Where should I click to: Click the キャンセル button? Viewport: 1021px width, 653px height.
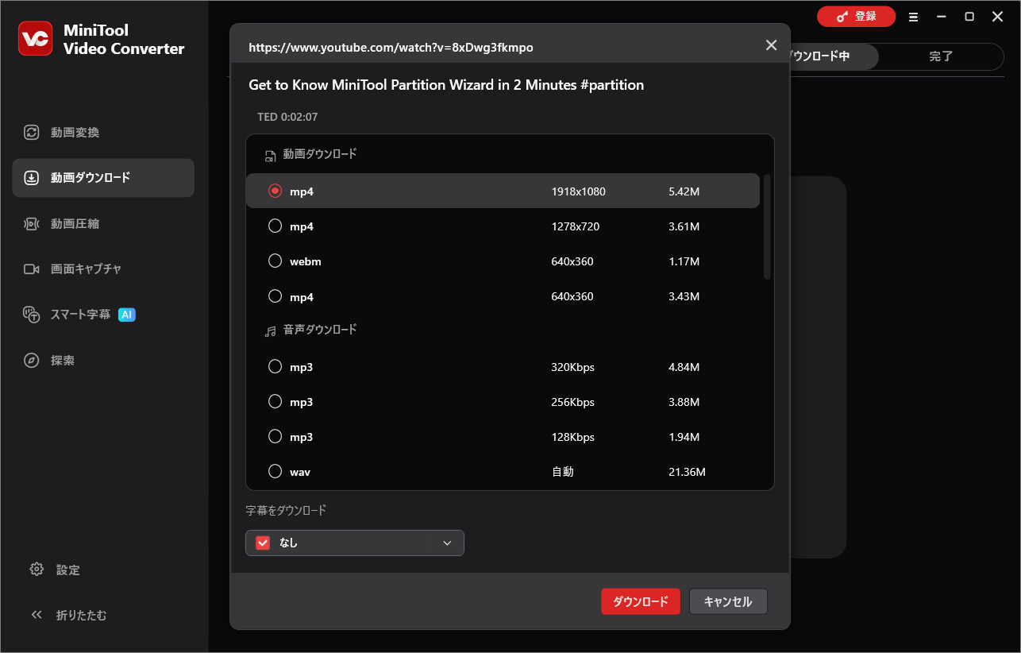point(727,601)
